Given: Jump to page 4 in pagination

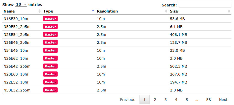Looking at the screenshot, I should coord(176,100).
